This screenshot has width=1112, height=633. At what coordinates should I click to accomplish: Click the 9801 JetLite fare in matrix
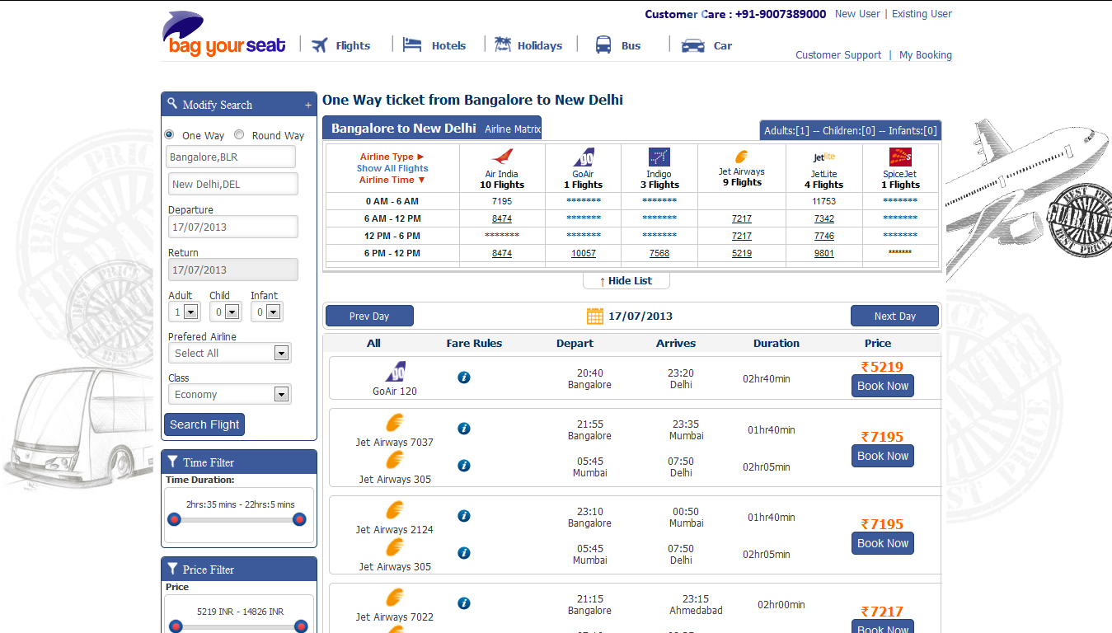(x=824, y=253)
